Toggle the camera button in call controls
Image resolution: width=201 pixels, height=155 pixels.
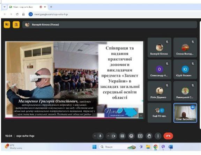pos(113,136)
